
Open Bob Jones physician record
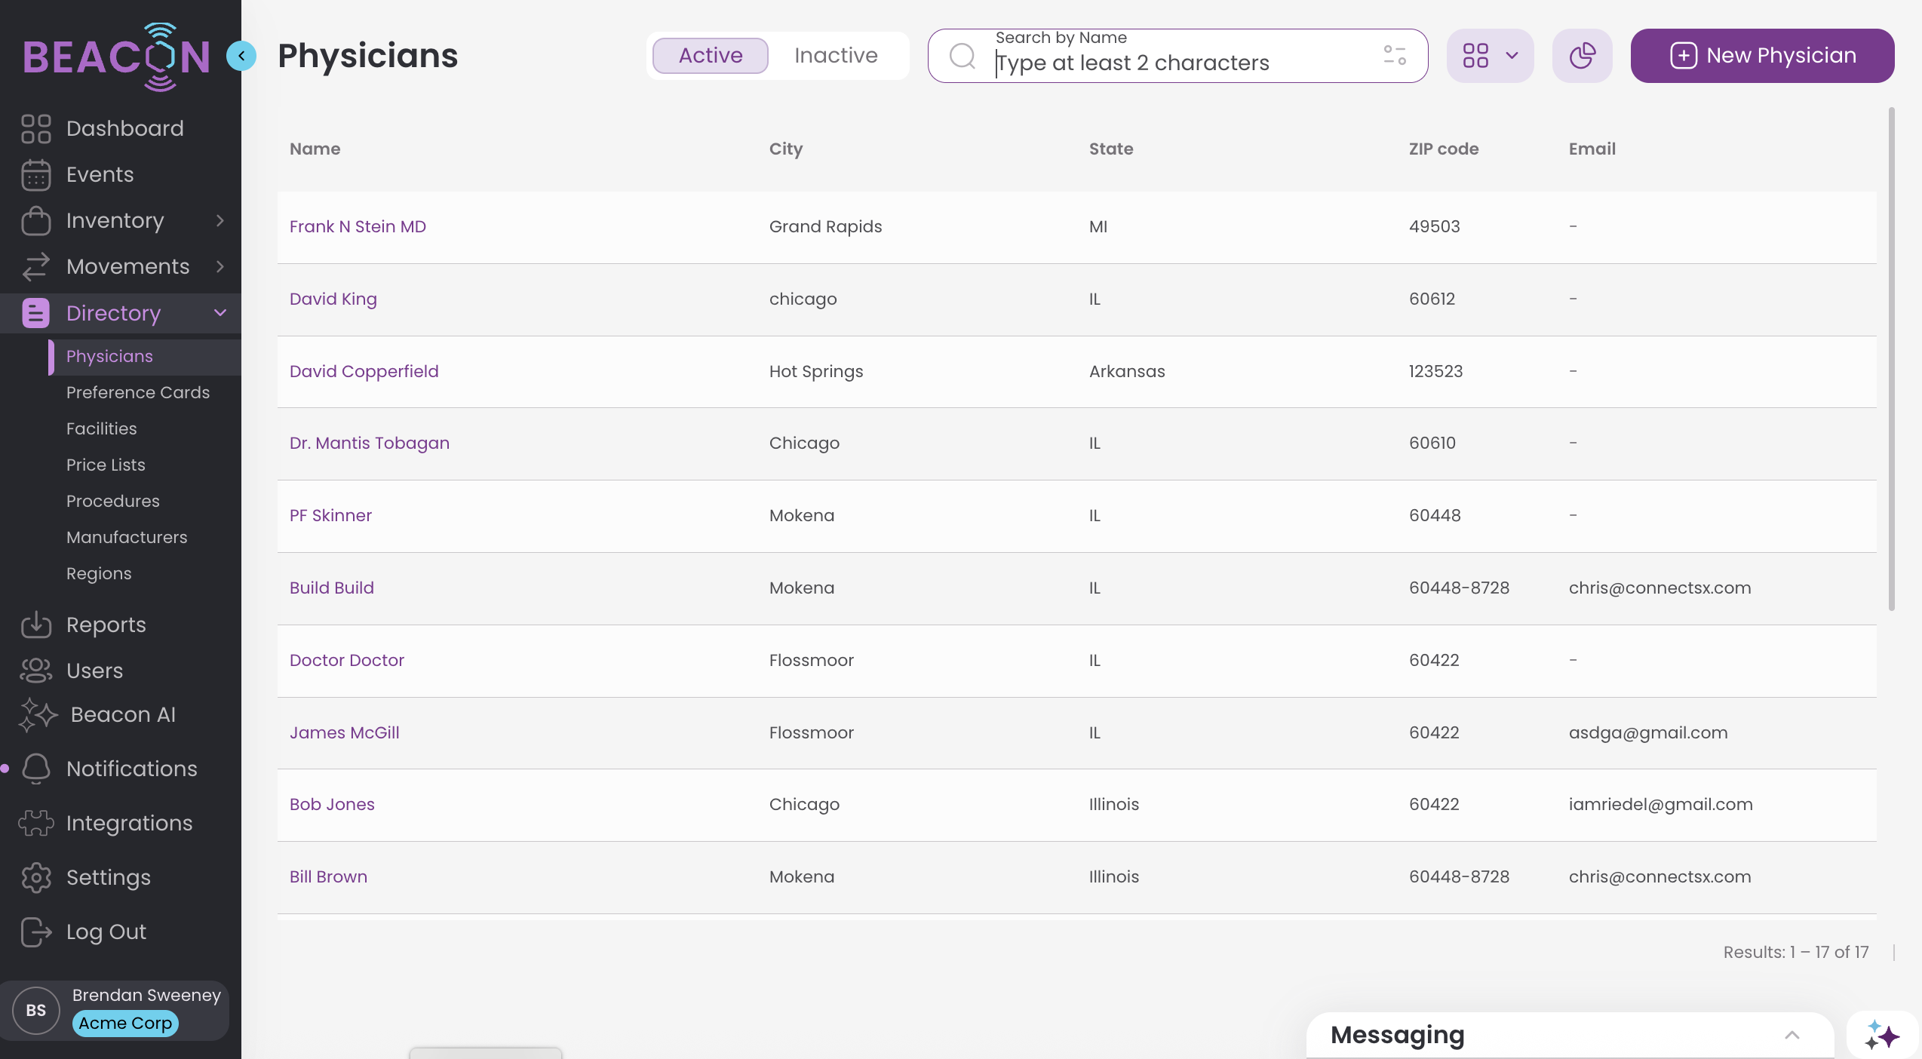pyautogui.click(x=332, y=805)
